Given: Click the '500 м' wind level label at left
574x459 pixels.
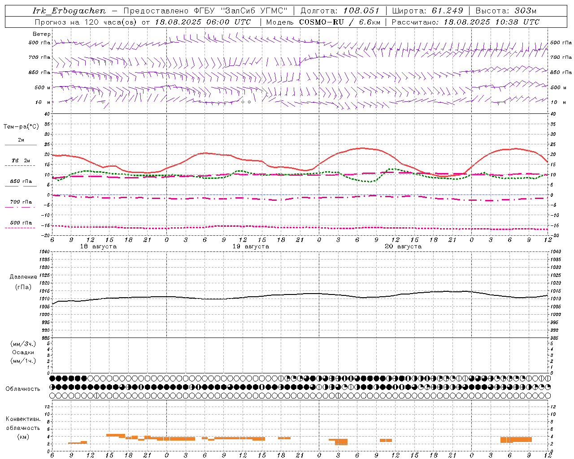Looking at the screenshot, I should (43, 87).
